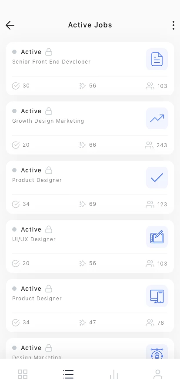
Task: Select the list tab in bottom navigation
Action: click(x=68, y=374)
